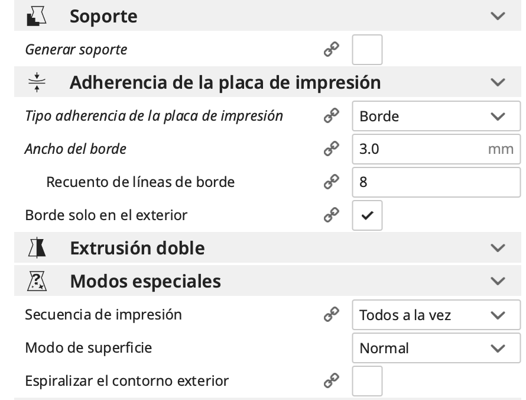Click the Soporte section icon
The width and height of the screenshot is (526, 400).
(x=37, y=16)
